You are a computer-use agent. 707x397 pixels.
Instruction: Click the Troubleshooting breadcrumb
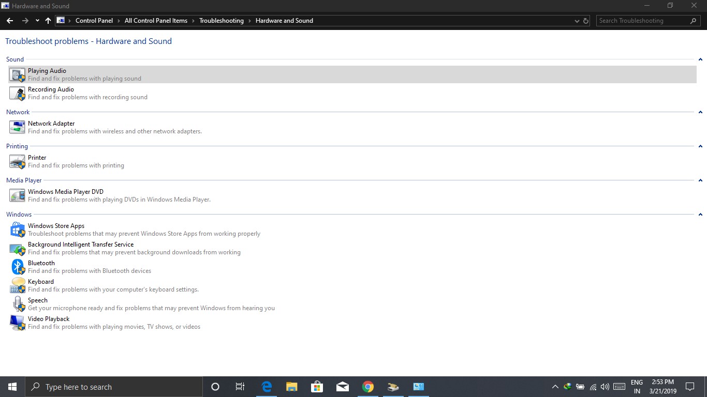click(x=222, y=21)
